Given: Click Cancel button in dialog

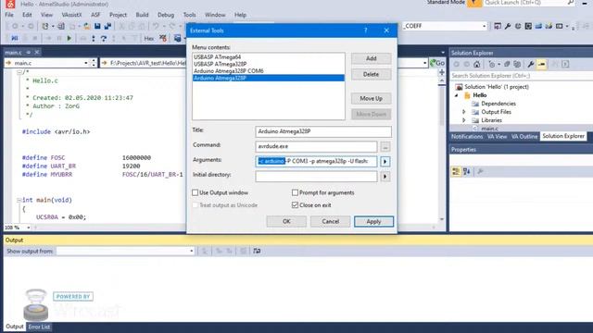Looking at the screenshot, I should tap(330, 222).
